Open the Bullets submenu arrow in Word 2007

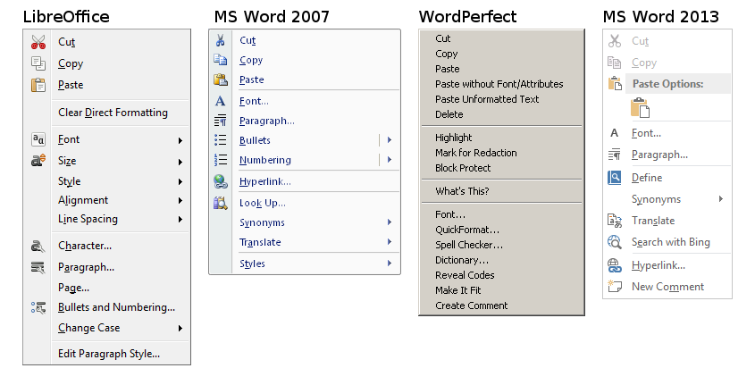point(390,140)
